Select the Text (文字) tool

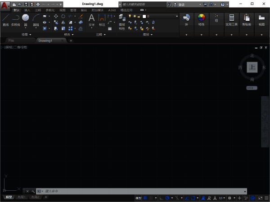click(91, 20)
